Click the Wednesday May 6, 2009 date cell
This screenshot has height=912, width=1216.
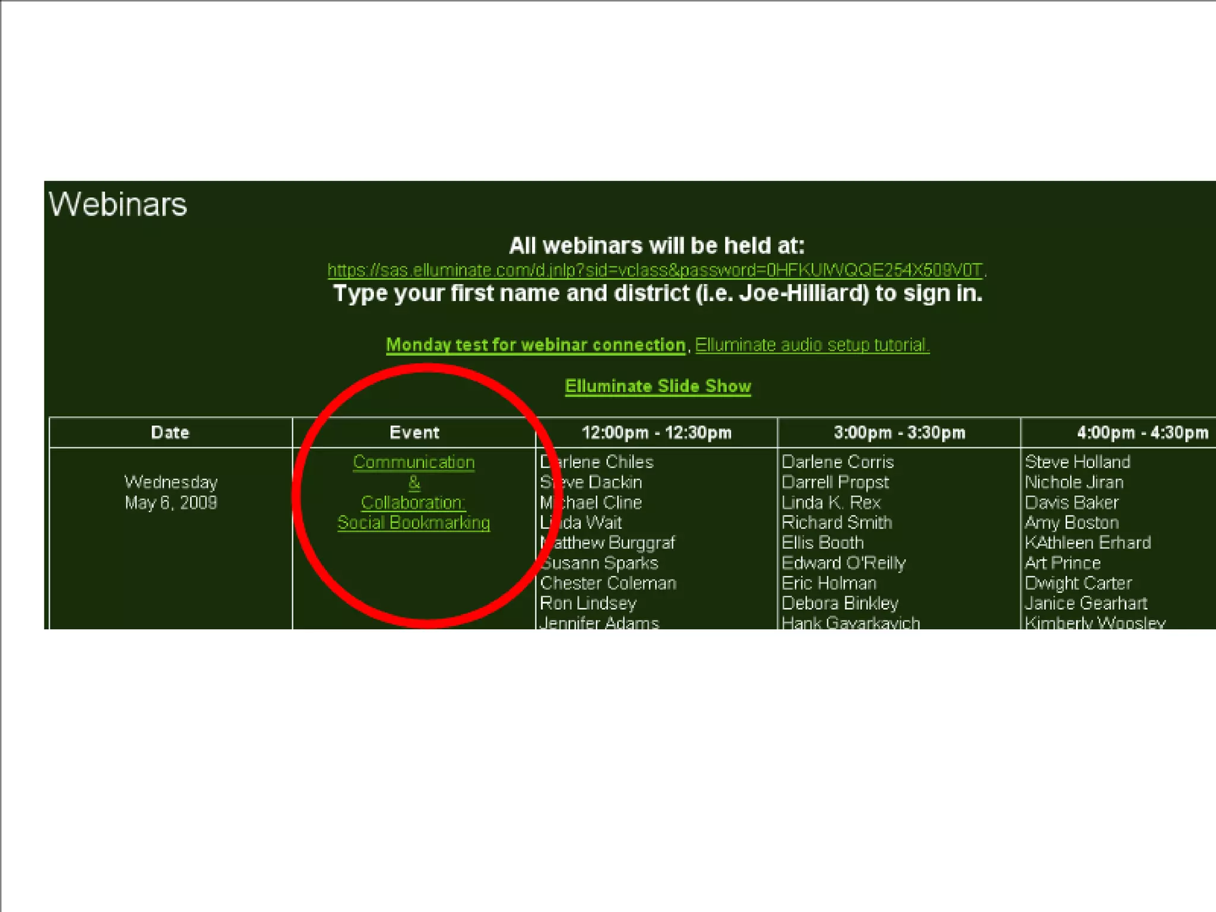171,492
